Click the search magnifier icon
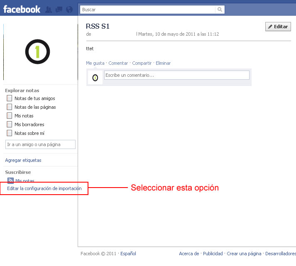 tap(220, 10)
